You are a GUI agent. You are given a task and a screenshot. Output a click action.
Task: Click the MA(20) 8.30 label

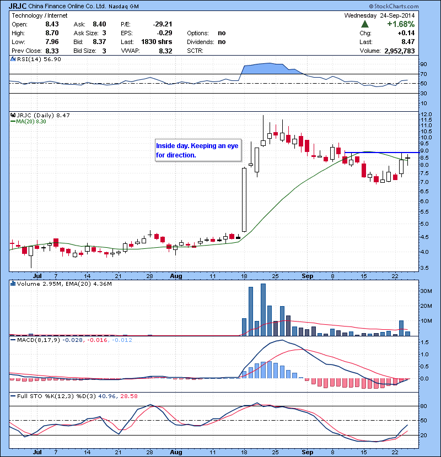31,121
